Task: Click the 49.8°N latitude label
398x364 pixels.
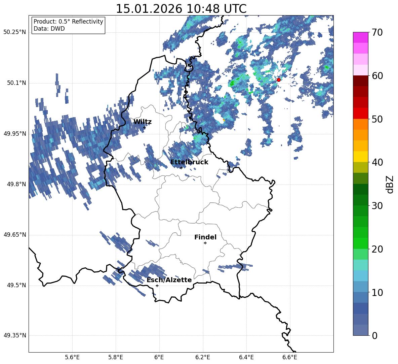Action: click(16, 184)
